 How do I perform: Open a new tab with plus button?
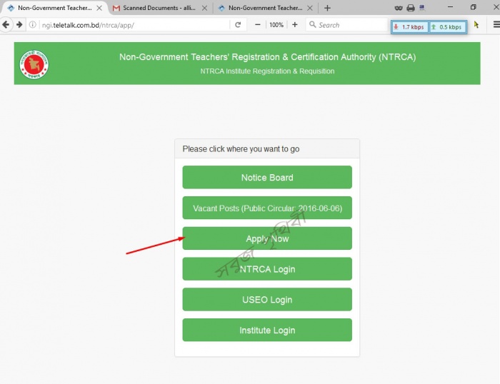tap(327, 8)
